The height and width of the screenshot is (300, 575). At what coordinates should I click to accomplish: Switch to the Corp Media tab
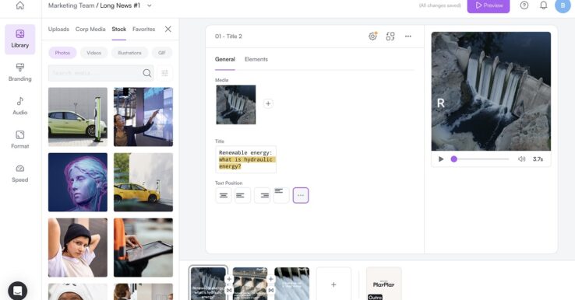pyautogui.click(x=90, y=29)
